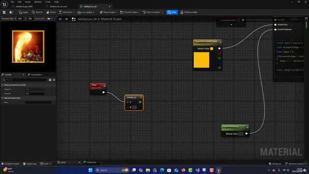Switch to the AbilityIcon_M_Inst tab
Image resolution: width=309 pixels, height=174 pixels.
point(58,6)
